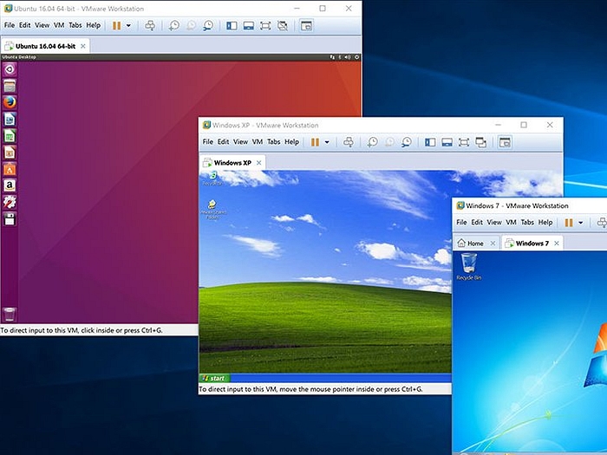607x455 pixels.
Task: Send Ctrl+Alt+Del in Windows XP window toolbar
Action: point(349,142)
